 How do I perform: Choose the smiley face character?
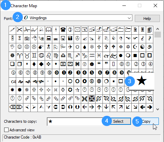(x=20, y=47)
